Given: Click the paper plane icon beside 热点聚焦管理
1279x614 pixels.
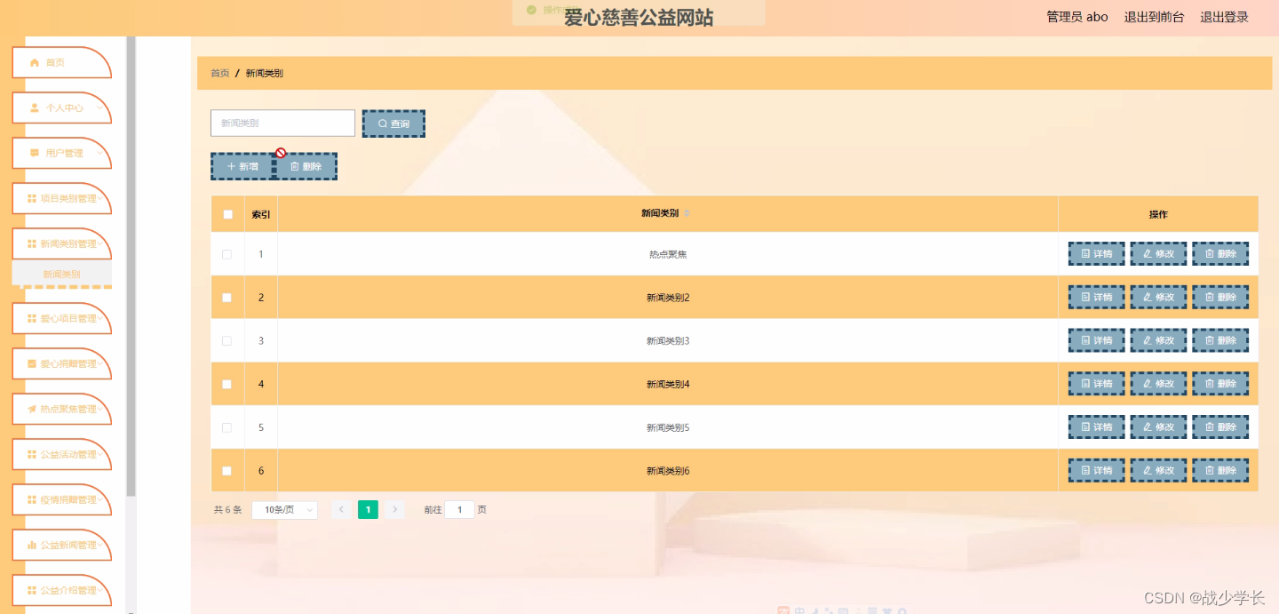Looking at the screenshot, I should click(x=32, y=409).
